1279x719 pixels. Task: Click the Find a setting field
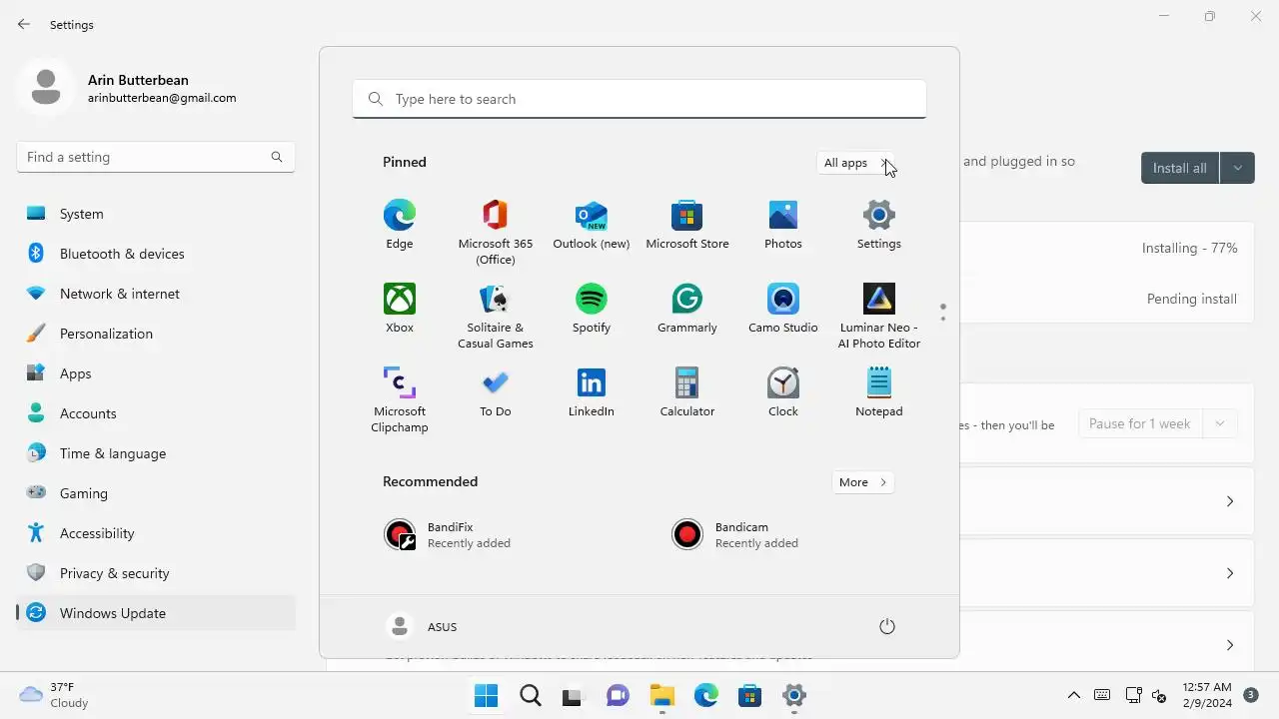pyautogui.click(x=156, y=157)
